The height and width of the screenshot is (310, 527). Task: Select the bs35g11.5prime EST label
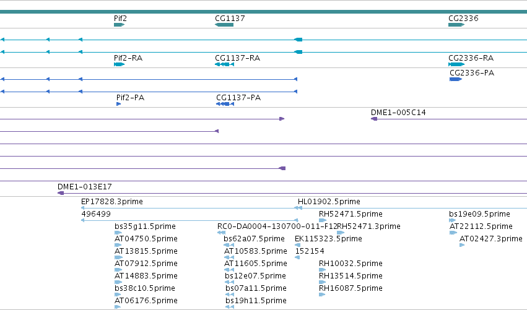145,226
